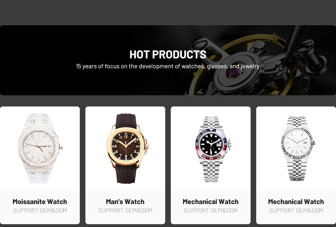
Task: Open the diamond-covered Moissanite watch image
Action: (40, 149)
